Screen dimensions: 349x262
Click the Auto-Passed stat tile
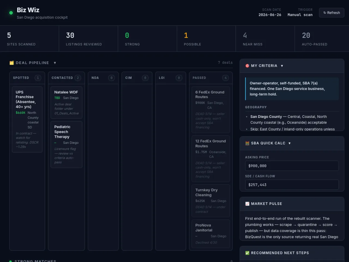[322, 39]
